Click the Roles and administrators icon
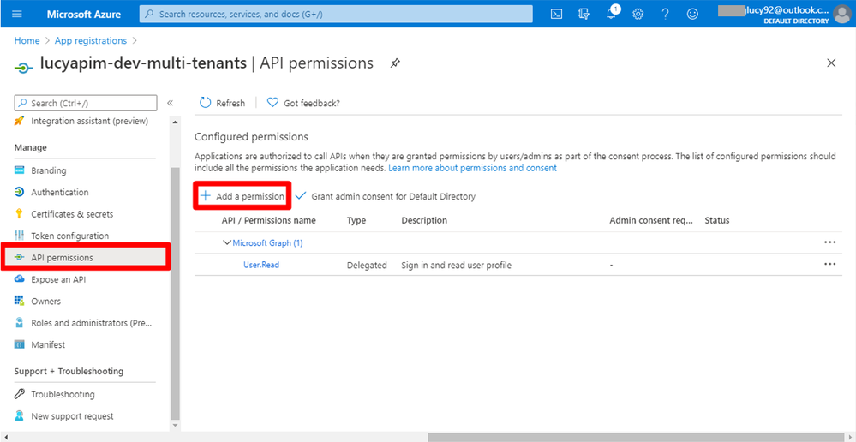The image size is (856, 442). click(19, 322)
